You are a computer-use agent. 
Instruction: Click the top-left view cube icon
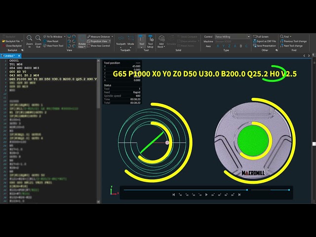click(x=69, y=37)
